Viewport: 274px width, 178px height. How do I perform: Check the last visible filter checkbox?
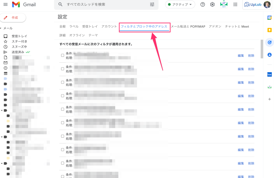coord(62,175)
